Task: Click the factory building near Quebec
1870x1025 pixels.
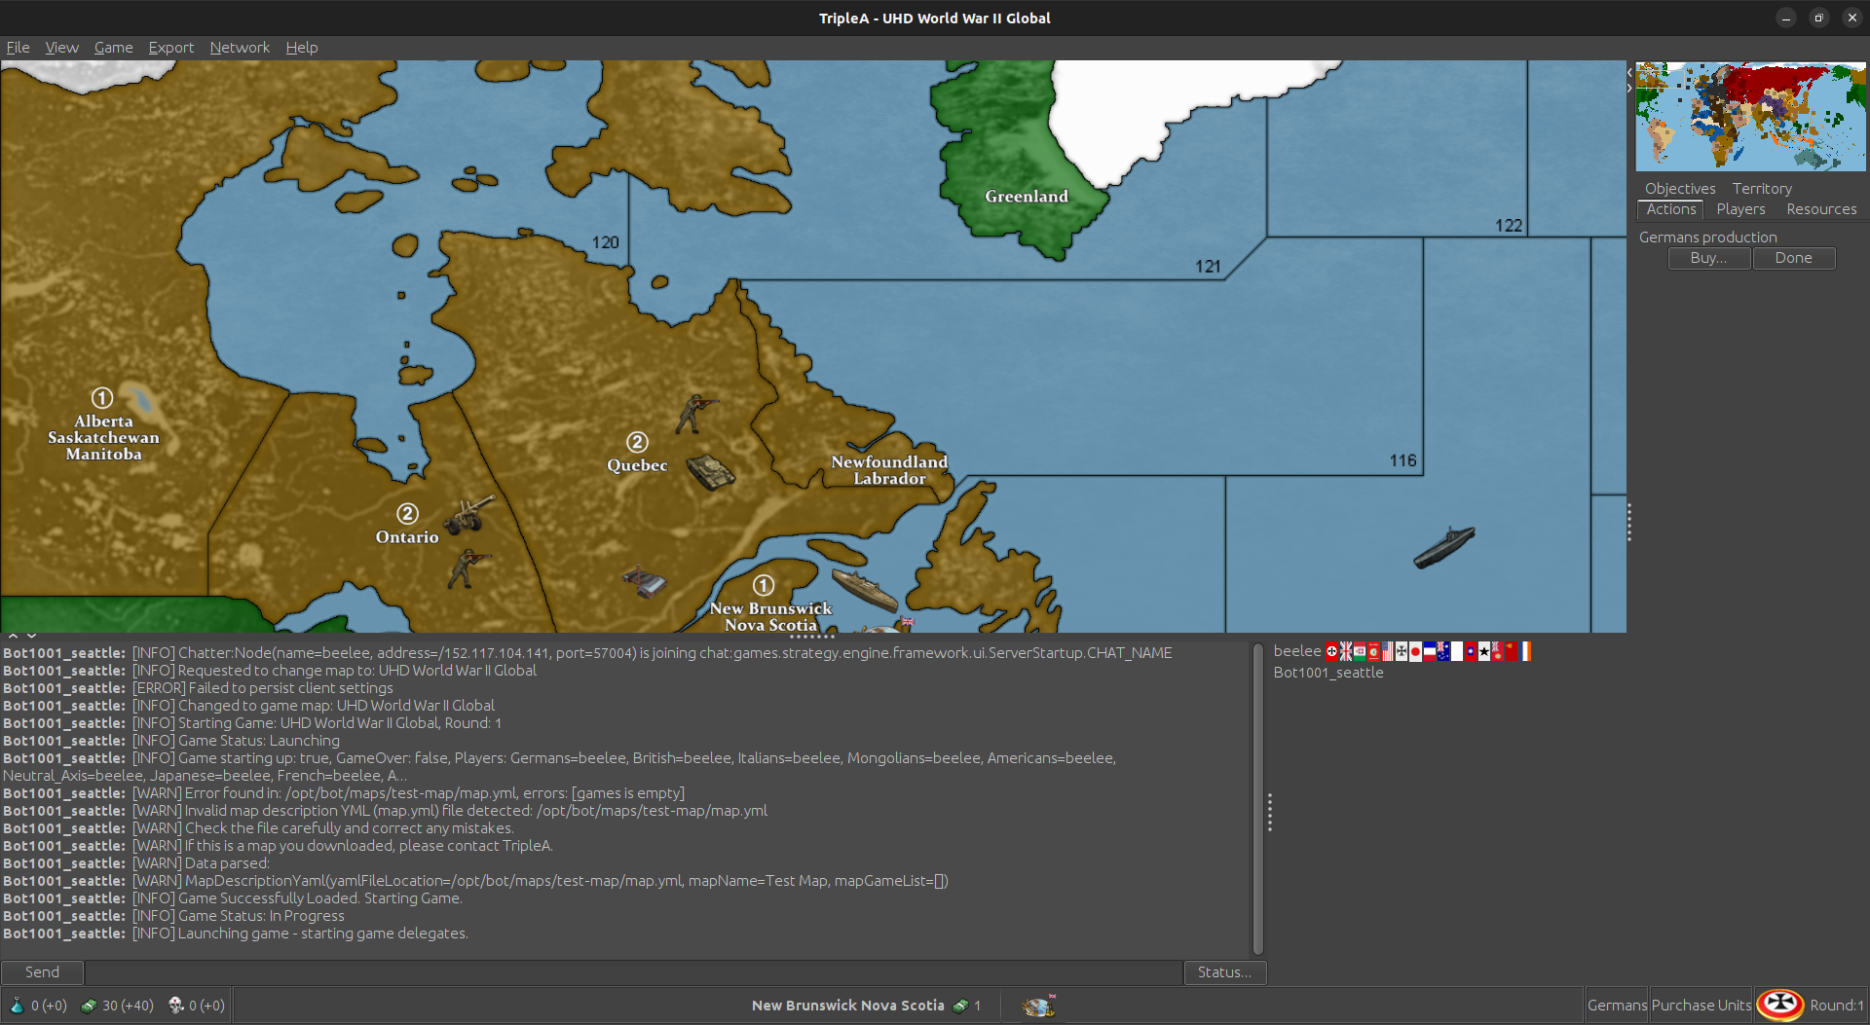Action: [x=644, y=581]
